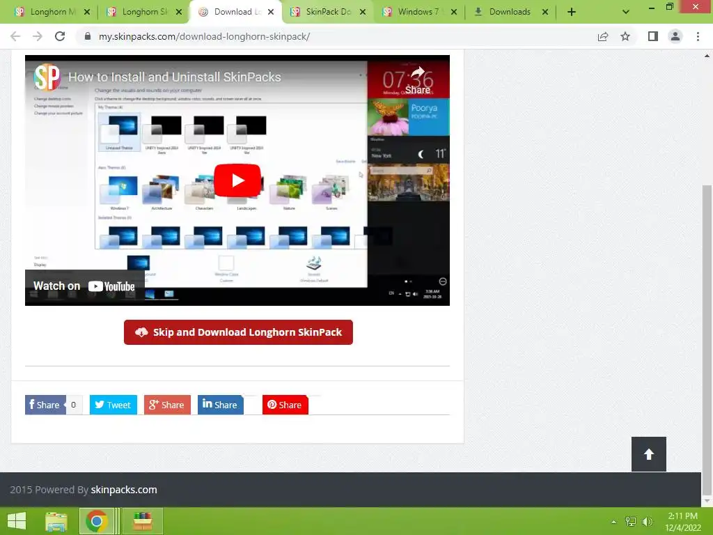Share page on Pinterest

tap(285, 405)
